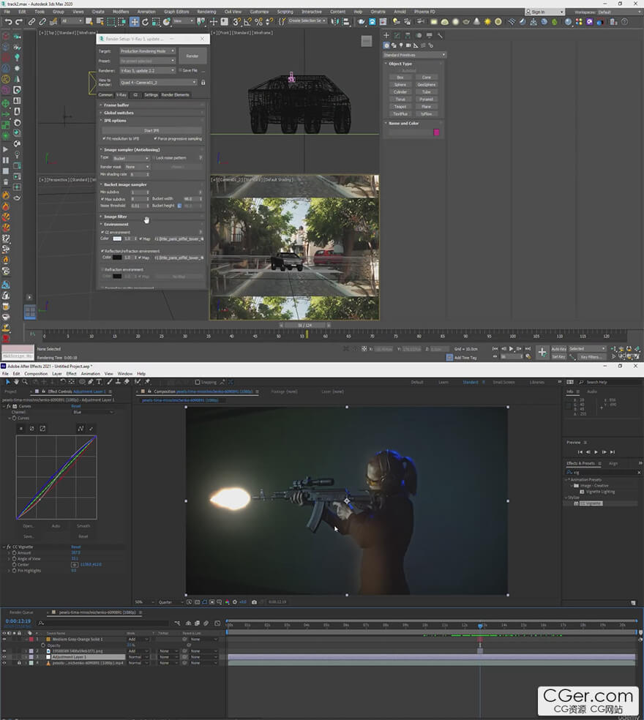The image size is (644, 720).
Task: Click the Sphere primitive button
Action: tap(400, 84)
